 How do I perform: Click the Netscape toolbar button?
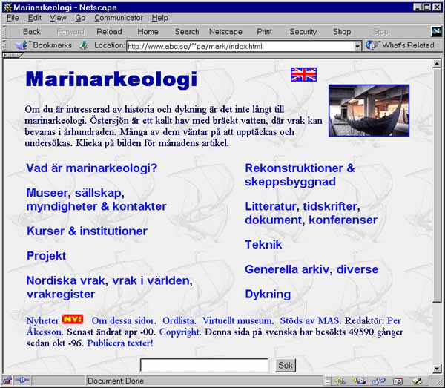click(x=225, y=31)
